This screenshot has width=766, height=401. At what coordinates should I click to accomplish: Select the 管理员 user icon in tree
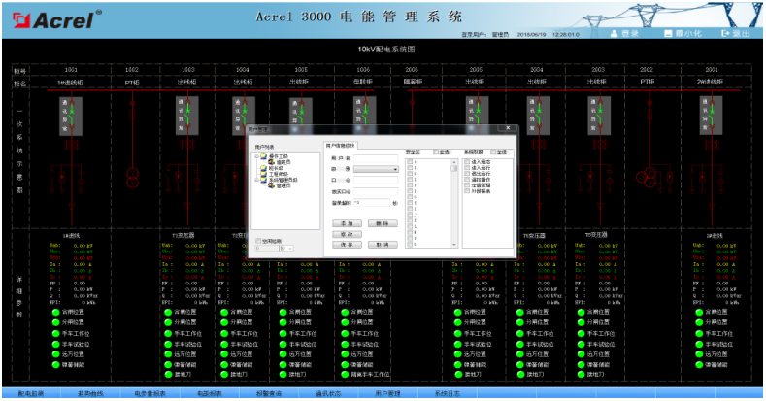(x=272, y=184)
